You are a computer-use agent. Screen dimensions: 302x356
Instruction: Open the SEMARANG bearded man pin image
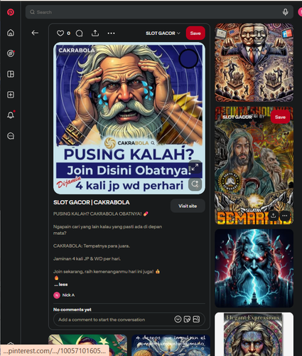(x=254, y=166)
